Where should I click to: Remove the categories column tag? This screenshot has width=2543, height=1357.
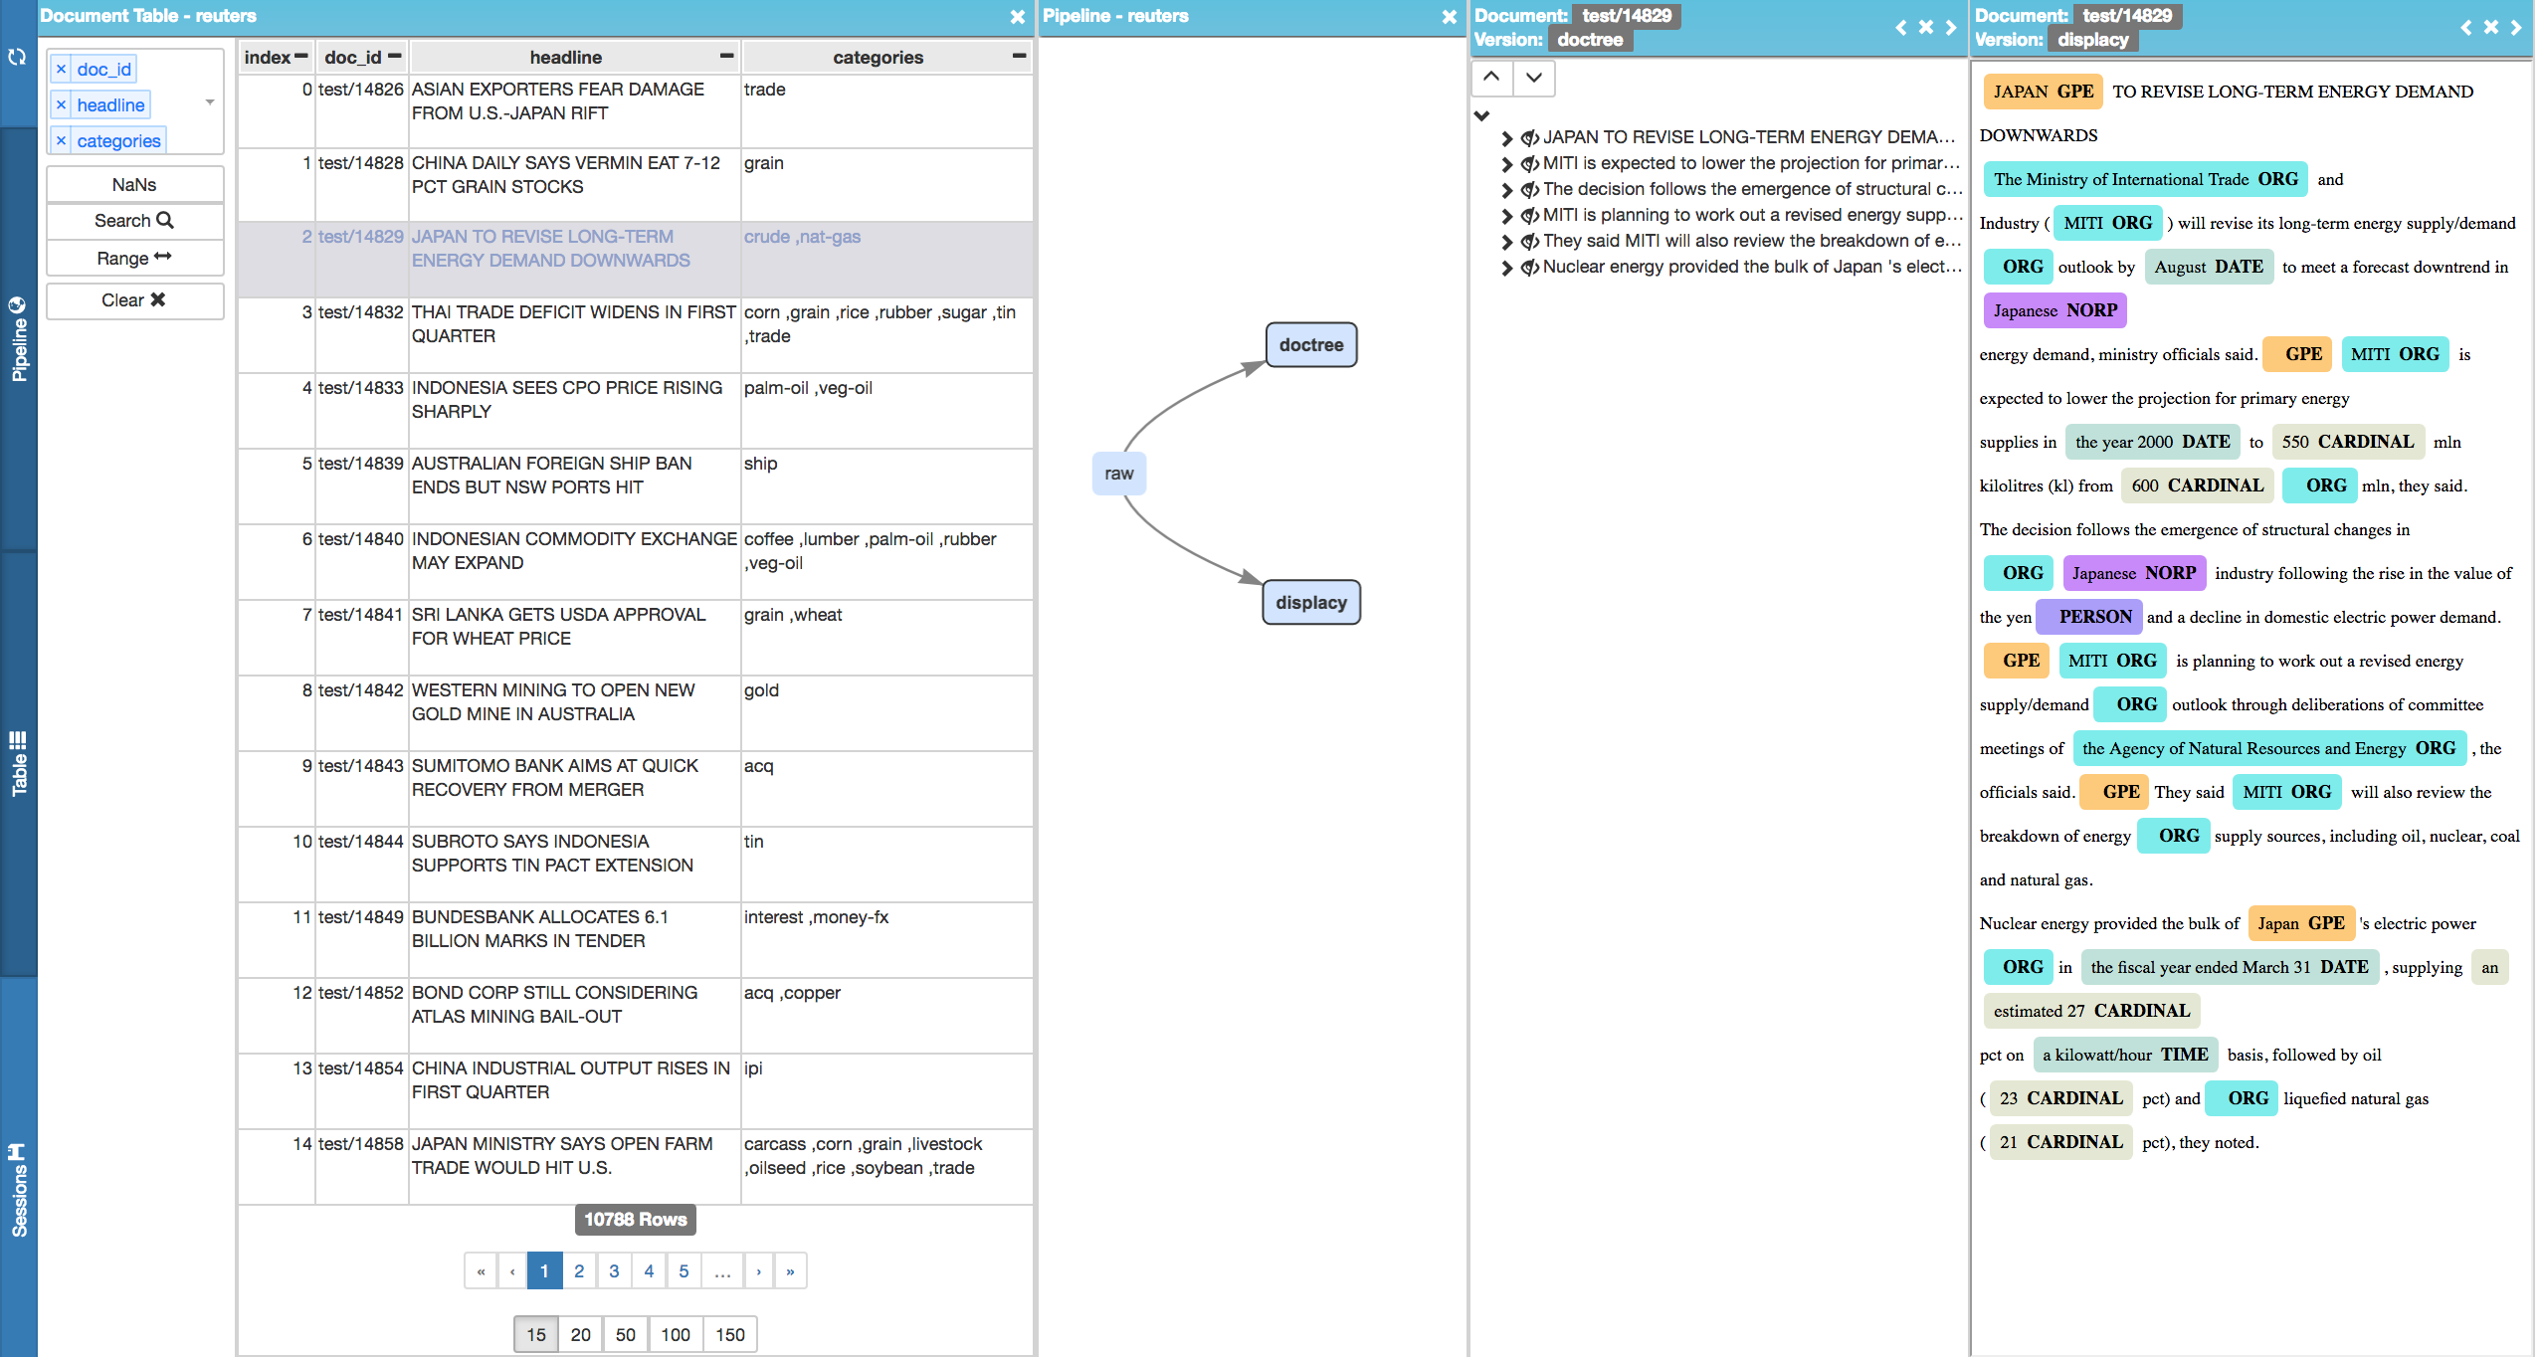[x=61, y=141]
